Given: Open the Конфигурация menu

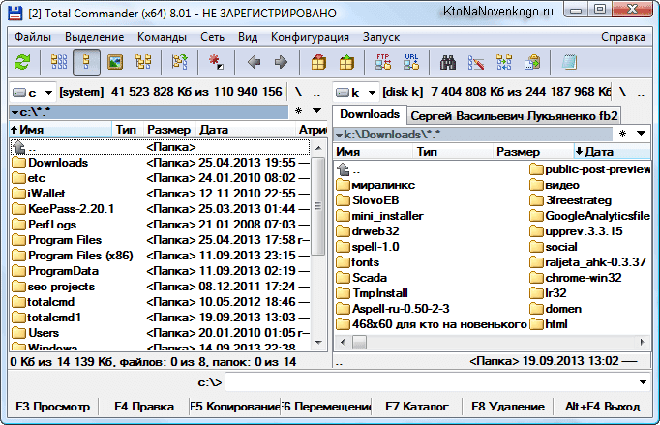Looking at the screenshot, I should pyautogui.click(x=310, y=37).
